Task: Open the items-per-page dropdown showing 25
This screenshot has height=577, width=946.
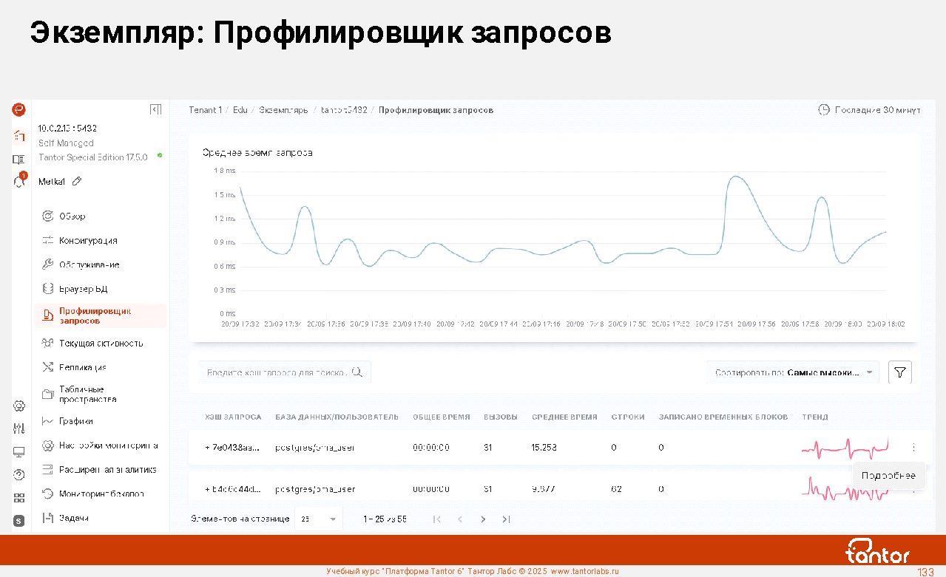Action: pos(319,519)
